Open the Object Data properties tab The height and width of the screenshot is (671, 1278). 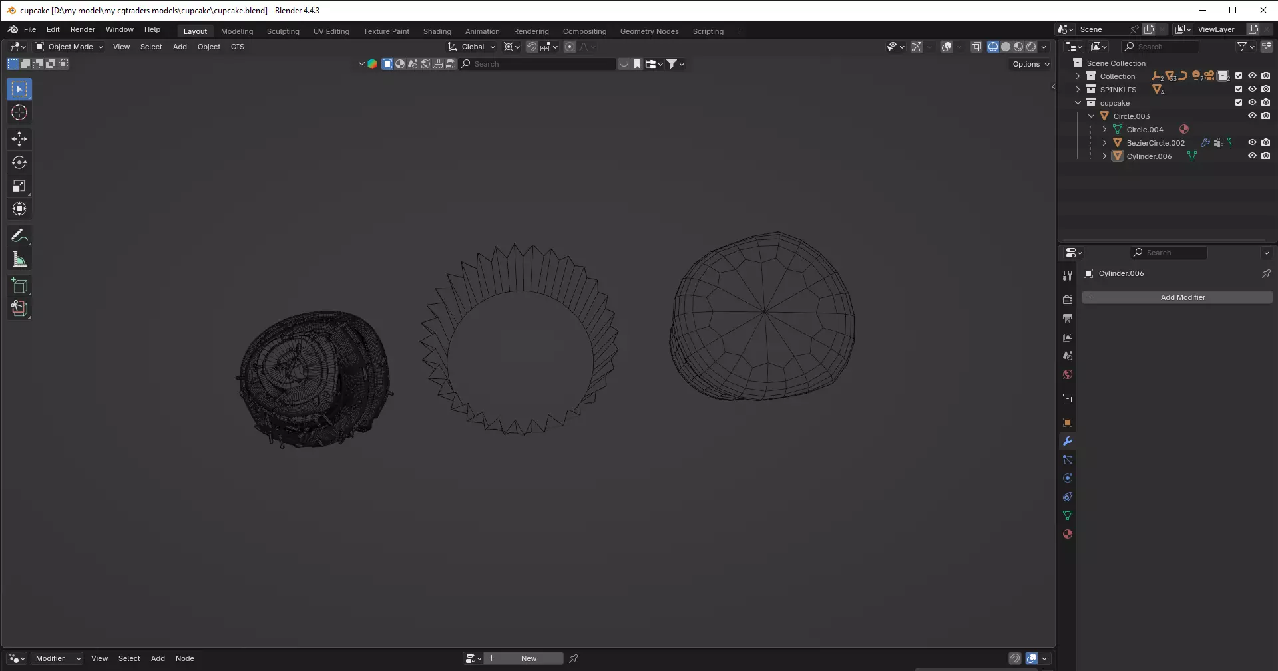(x=1068, y=515)
